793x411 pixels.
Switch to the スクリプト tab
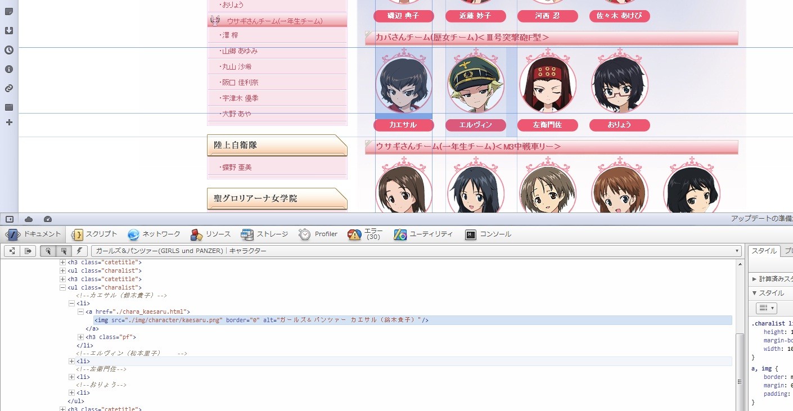tap(94, 234)
